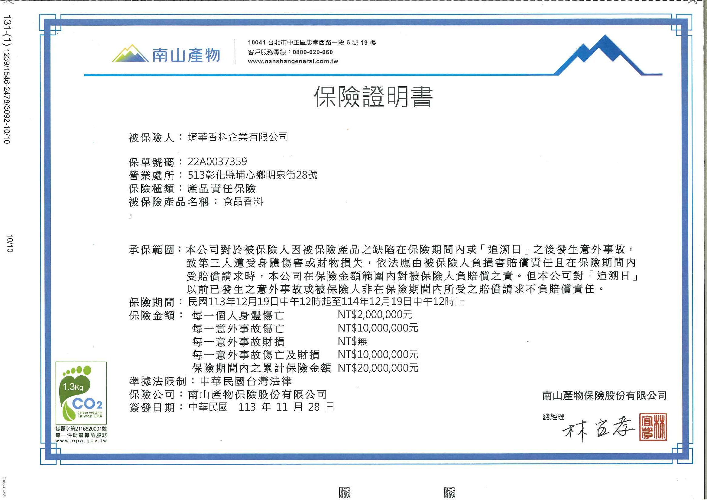Open the www.nanshangeneral.com.tw website link
Screen dimensions: 707x500
point(293,61)
